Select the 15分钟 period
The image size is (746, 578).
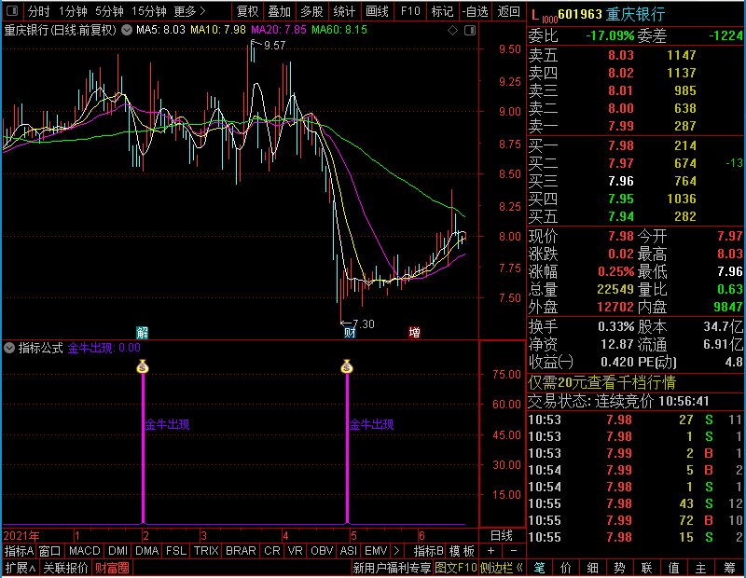[x=148, y=11]
